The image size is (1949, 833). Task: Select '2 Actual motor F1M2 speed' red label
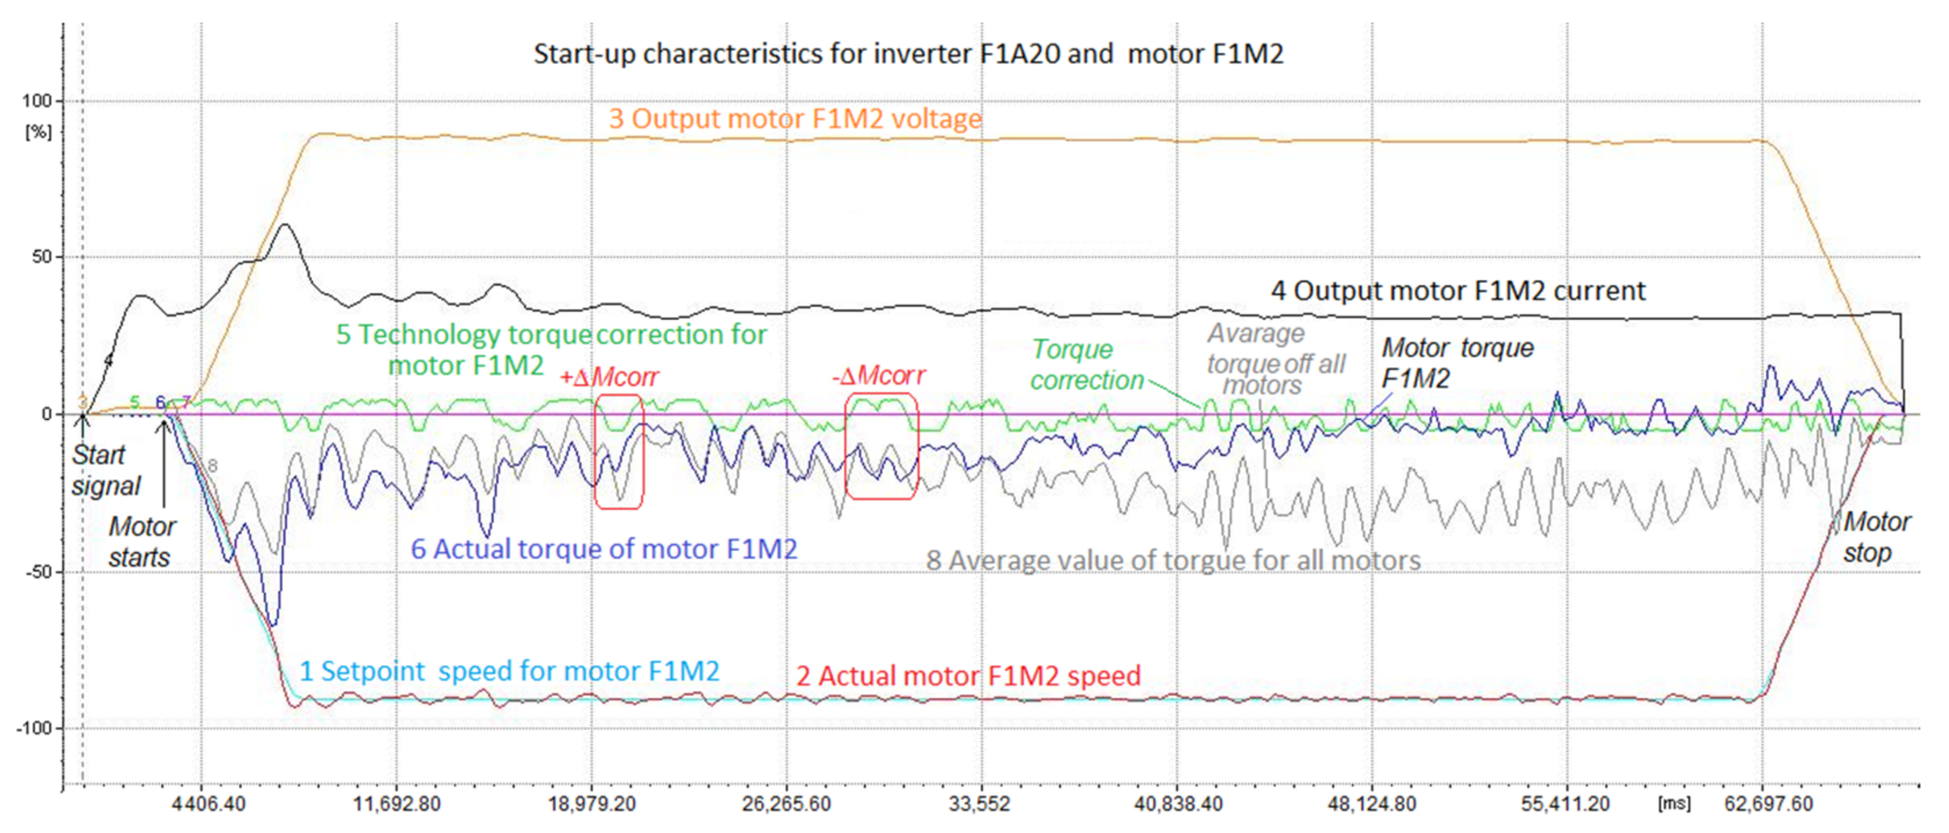tap(968, 675)
